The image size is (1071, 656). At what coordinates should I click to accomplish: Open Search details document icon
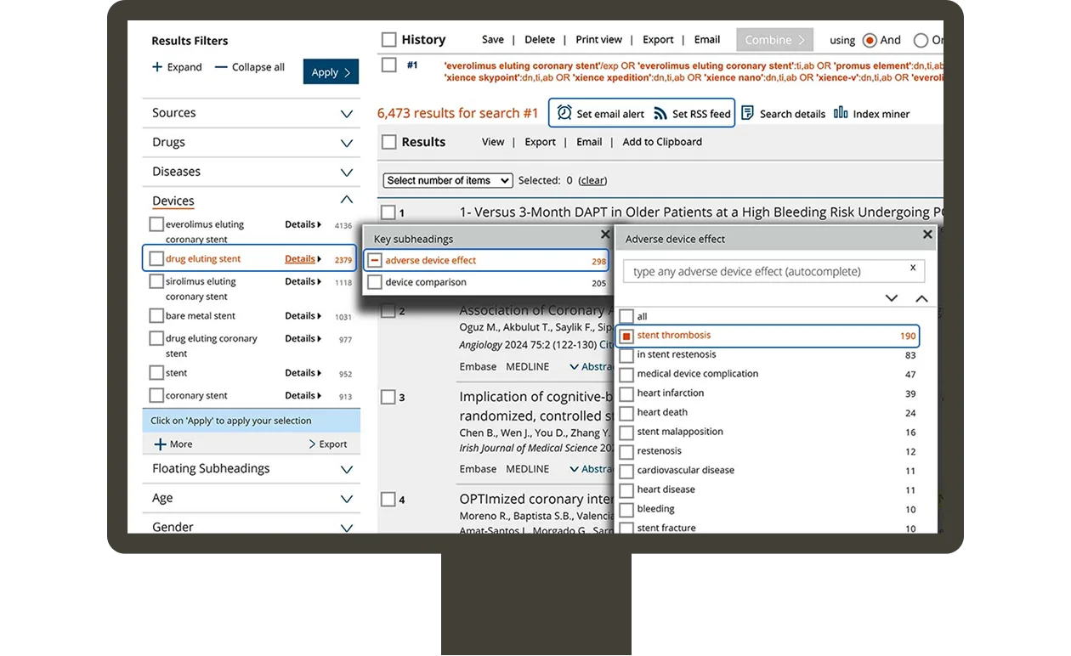pyautogui.click(x=747, y=113)
